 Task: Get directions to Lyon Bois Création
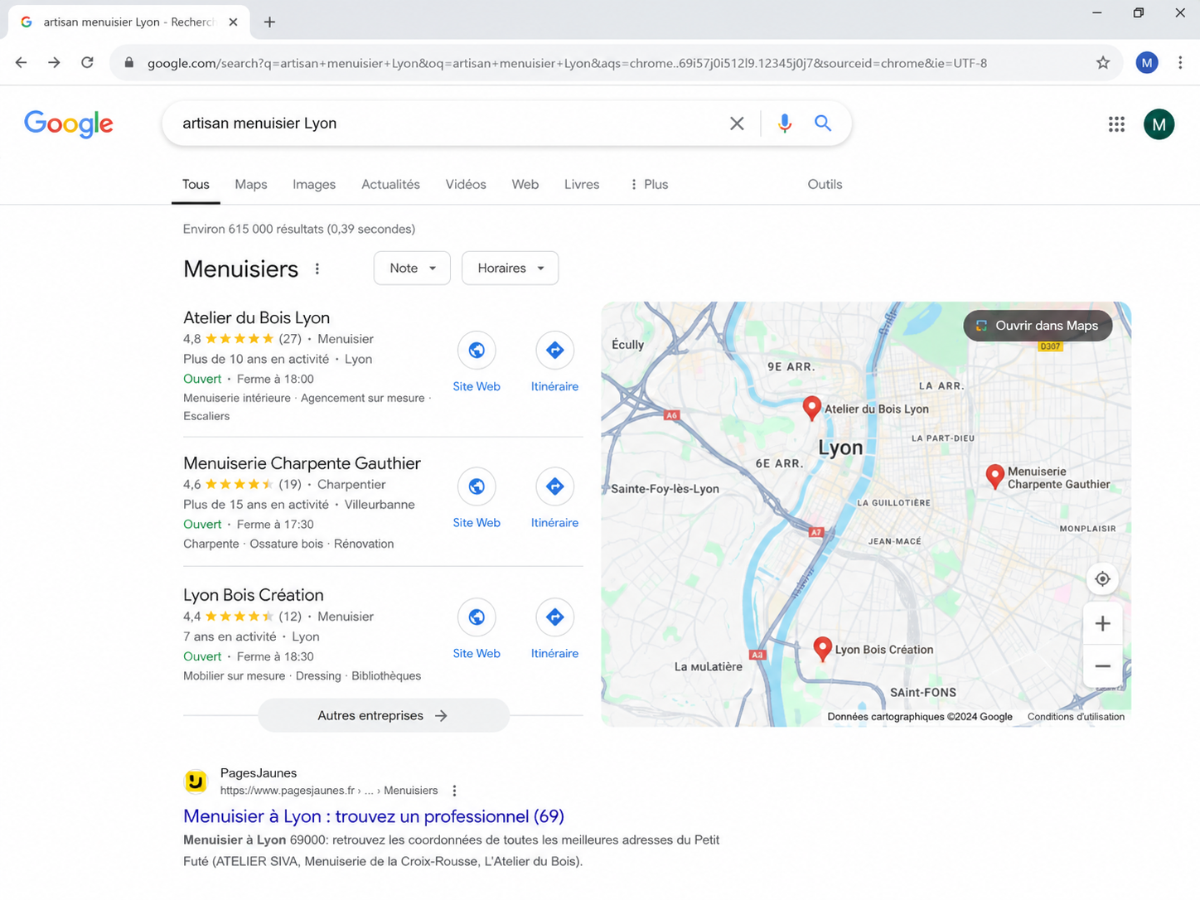point(554,617)
